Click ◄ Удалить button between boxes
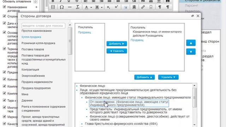This screenshot has height=127, width=226. (x=117, y=51)
